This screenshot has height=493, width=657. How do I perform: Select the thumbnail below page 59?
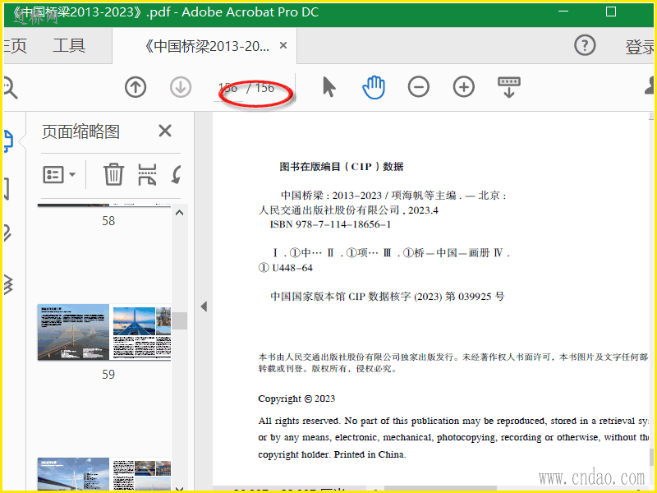click(x=104, y=474)
